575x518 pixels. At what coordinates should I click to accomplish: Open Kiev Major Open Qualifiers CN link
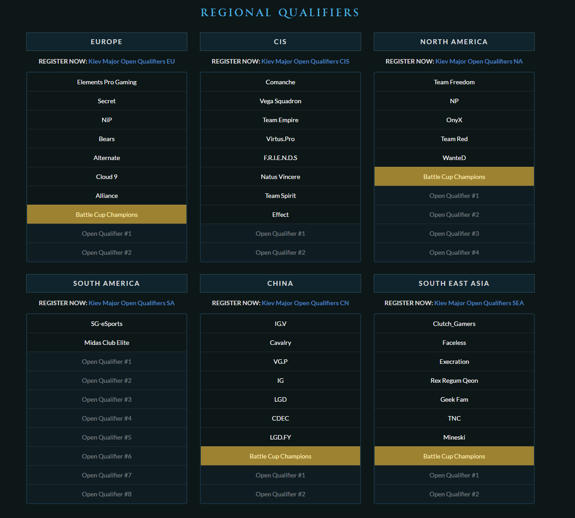(x=305, y=303)
